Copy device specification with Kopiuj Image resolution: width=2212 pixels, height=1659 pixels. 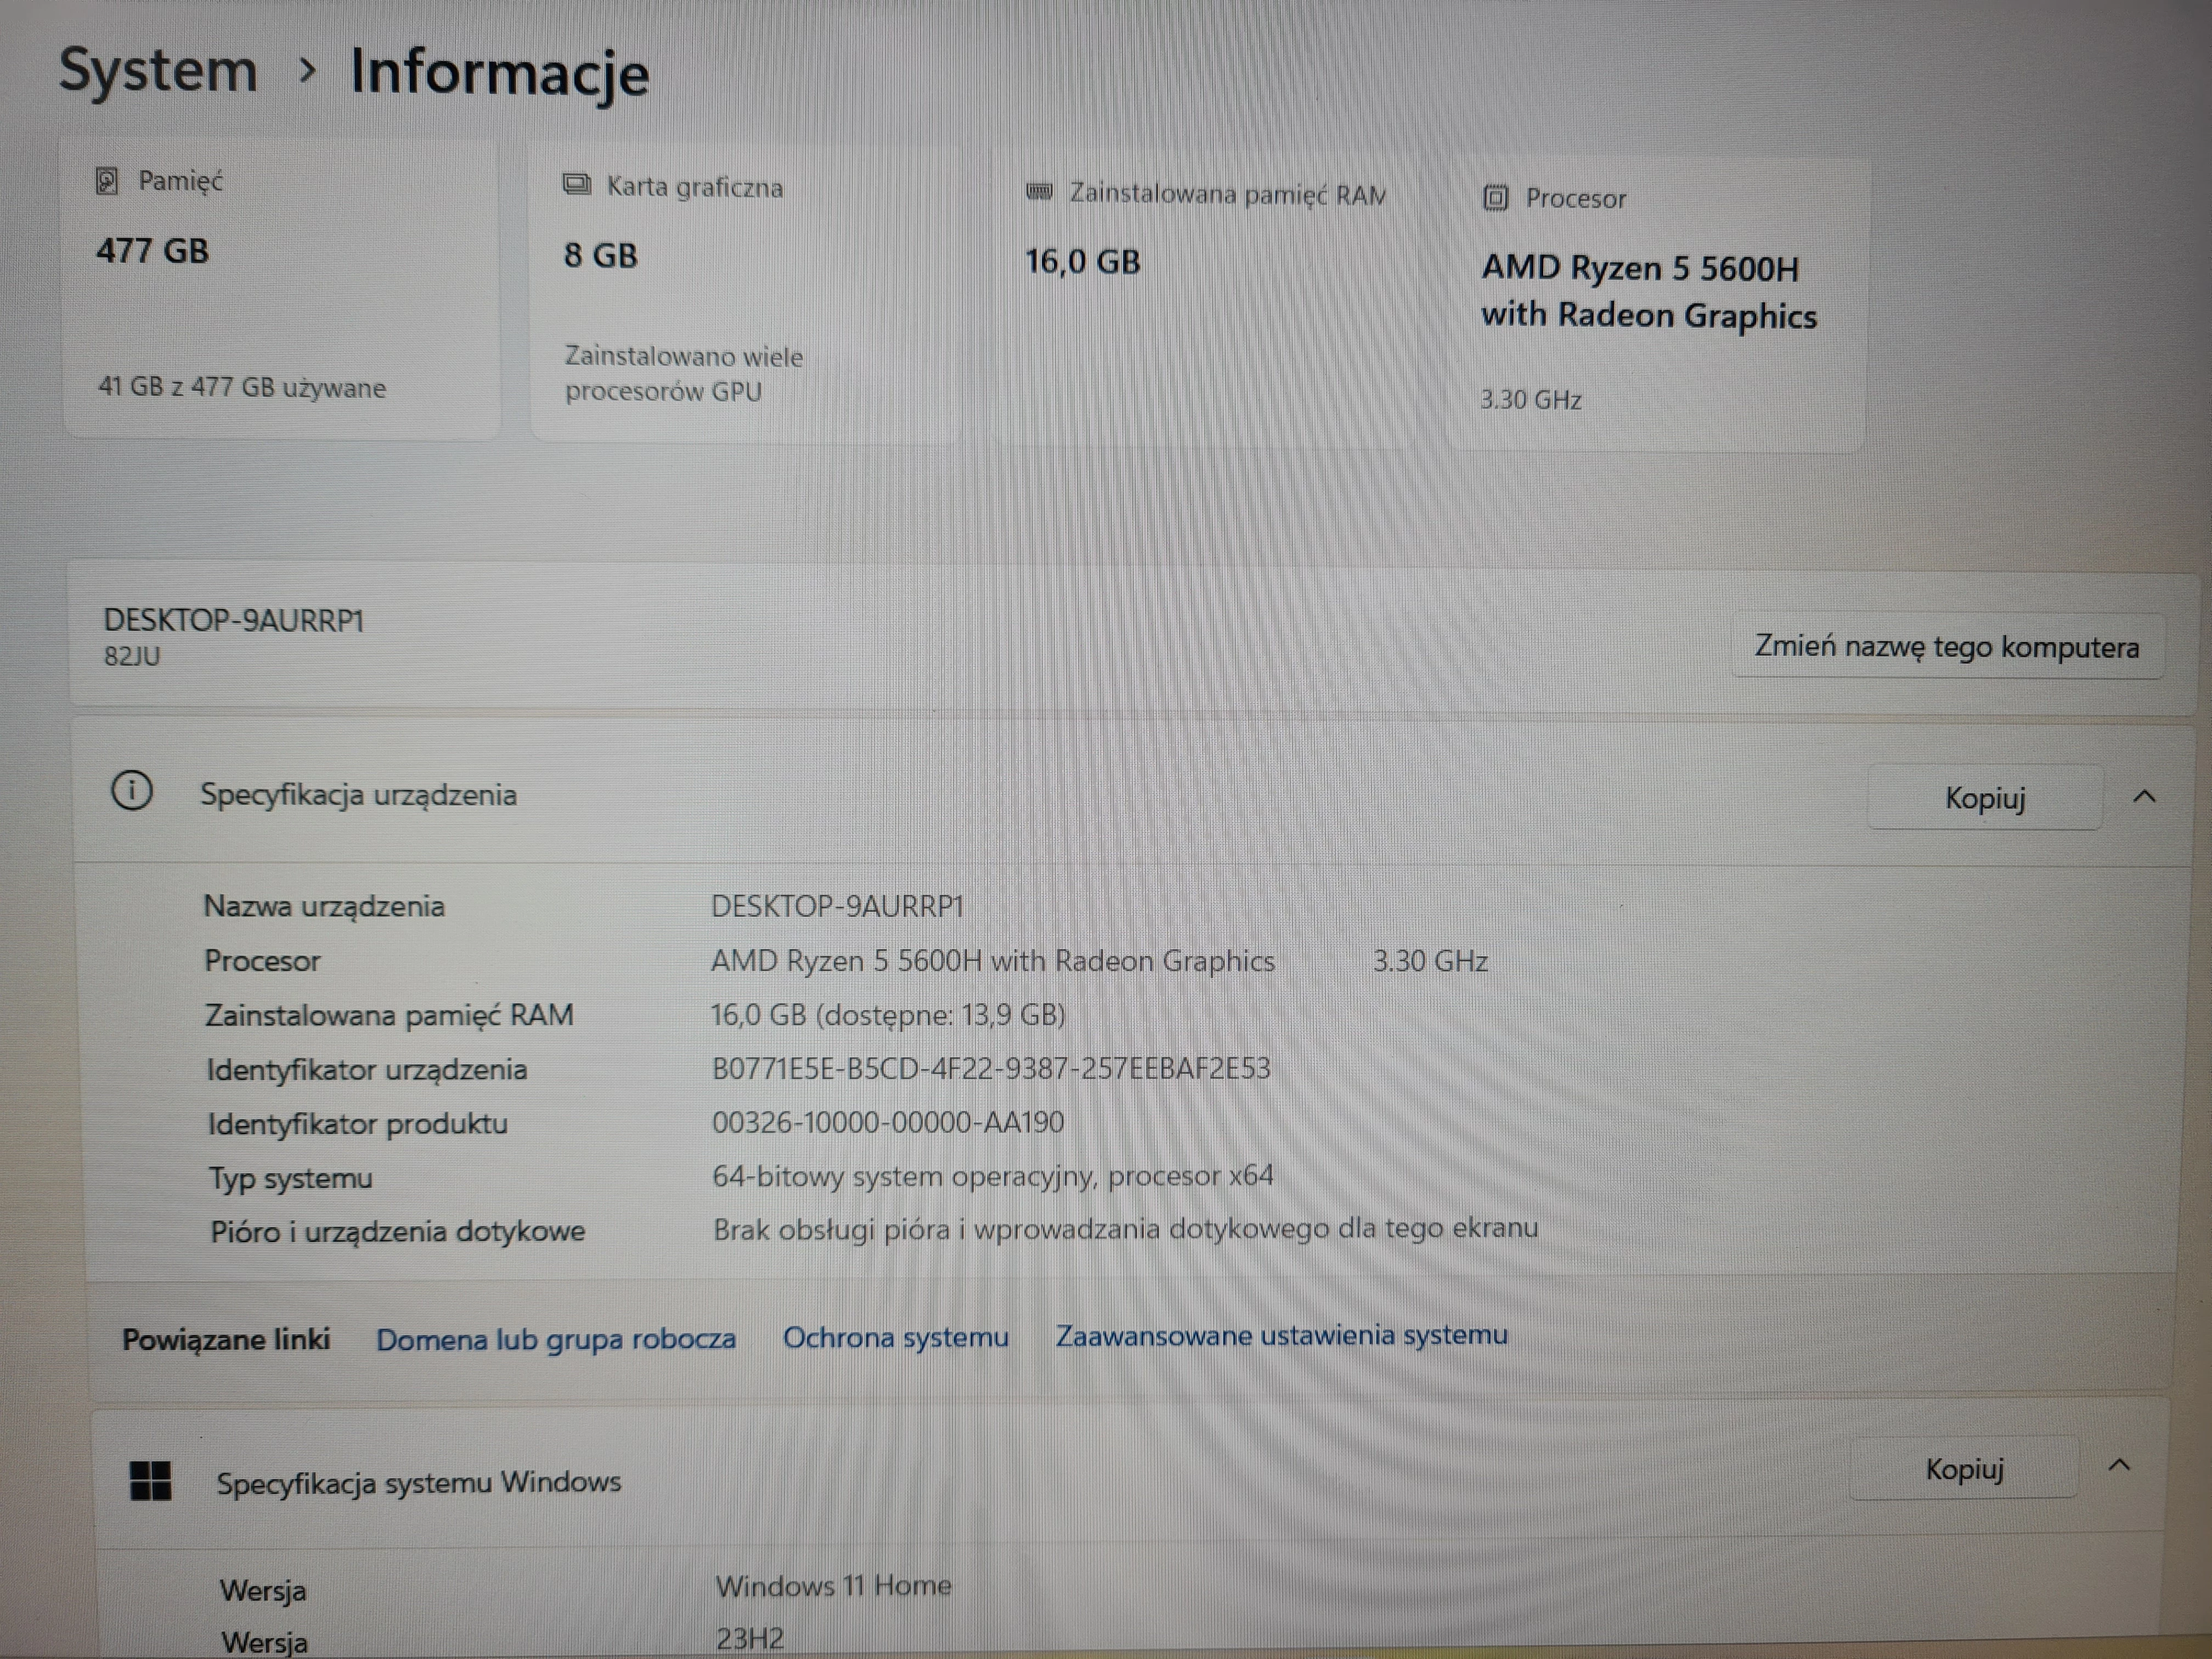(1985, 797)
